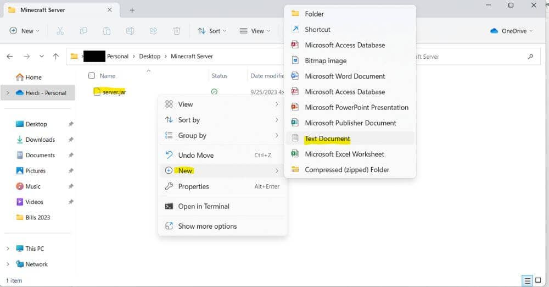Toggle the select-all checkbox next to Name

[x=92, y=75]
